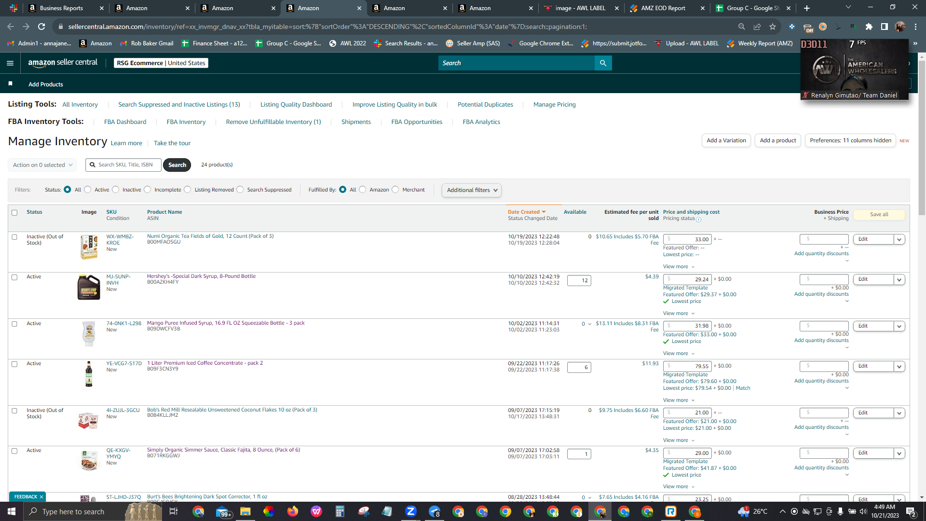Open the Seller Central hamburger menu
The image size is (926, 521).
[x=10, y=63]
